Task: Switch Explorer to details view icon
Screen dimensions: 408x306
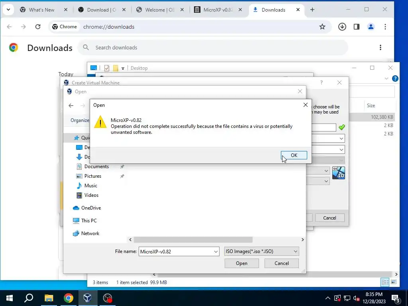Action: 385,282
